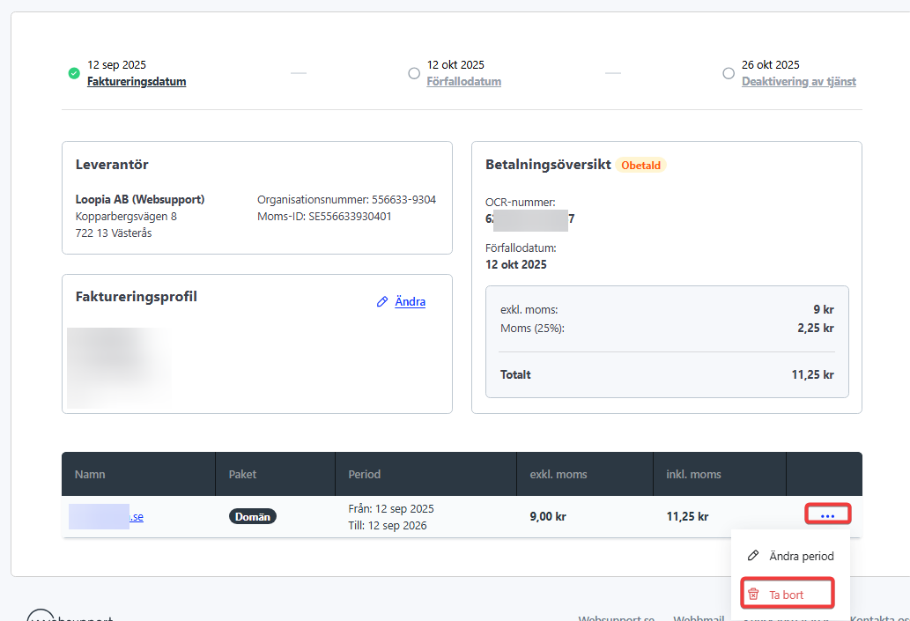Click the Namn column header

pyautogui.click(x=90, y=474)
